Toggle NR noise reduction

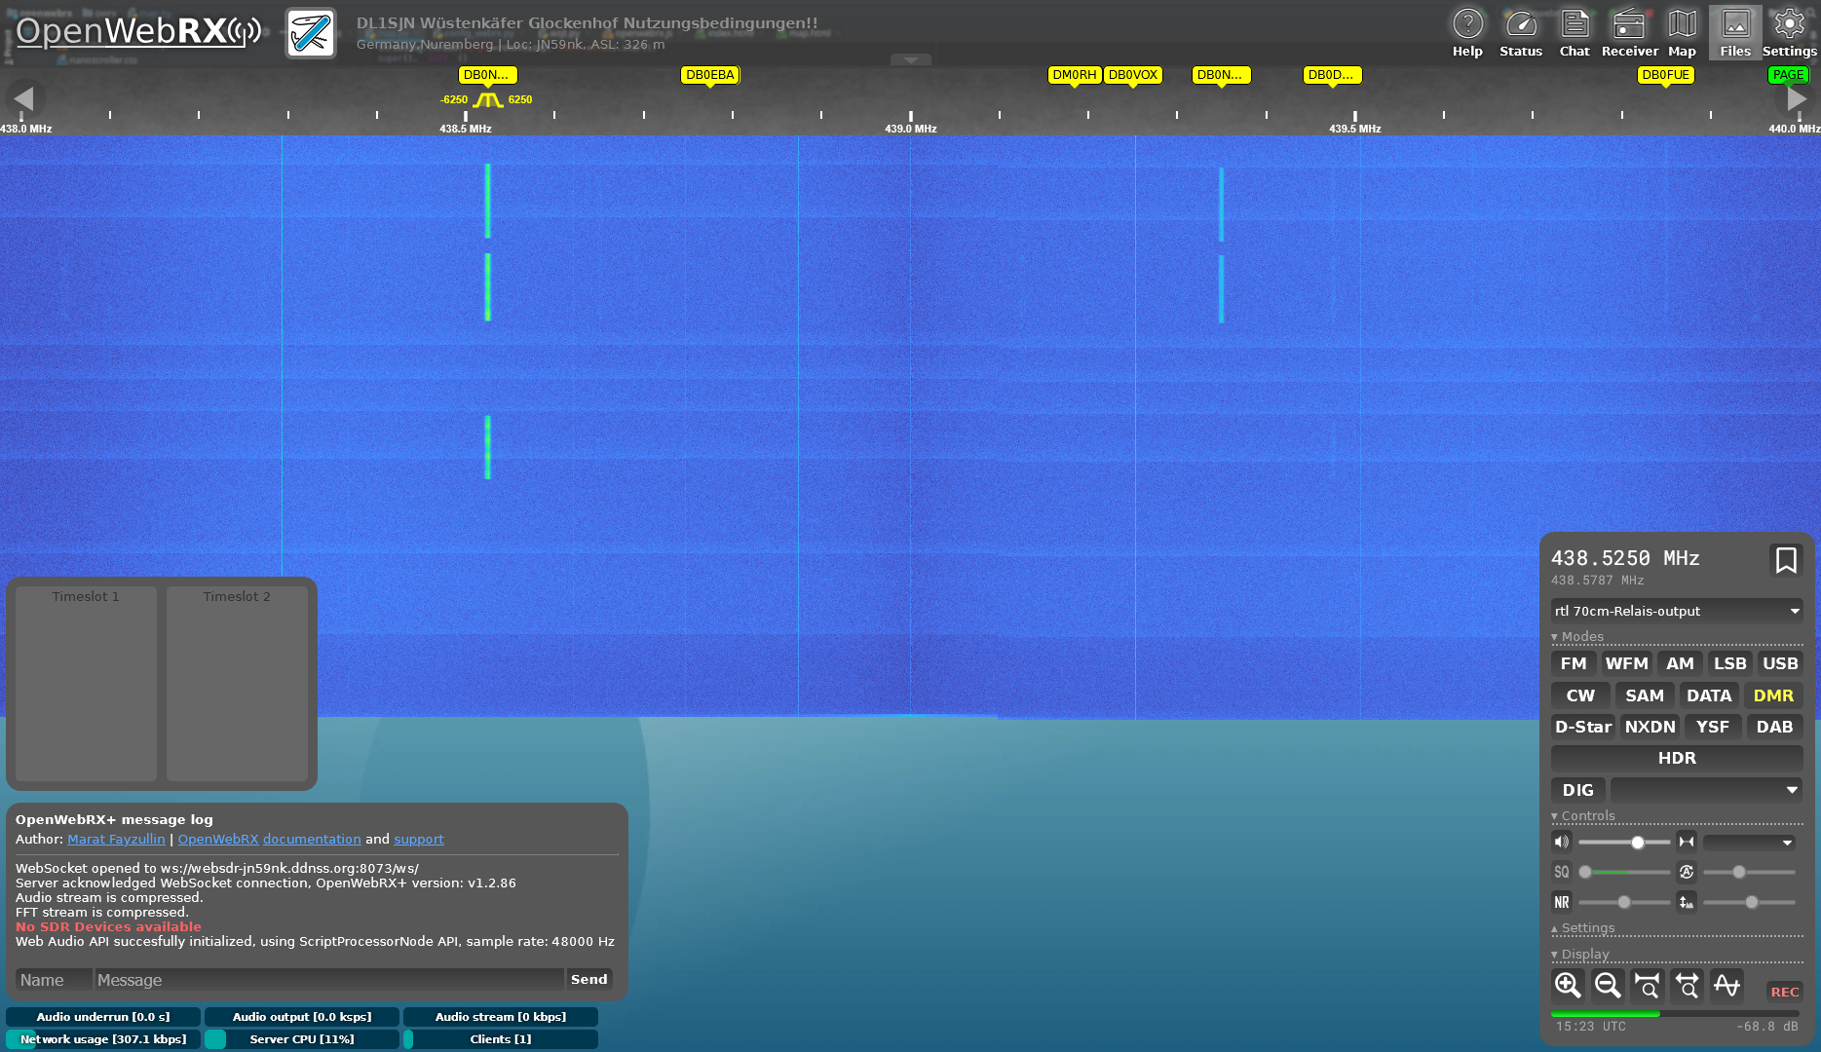[1562, 902]
